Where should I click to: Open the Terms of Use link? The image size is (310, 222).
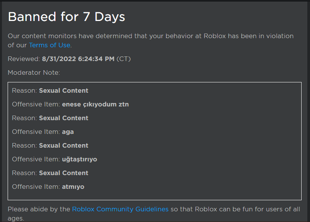coord(50,45)
